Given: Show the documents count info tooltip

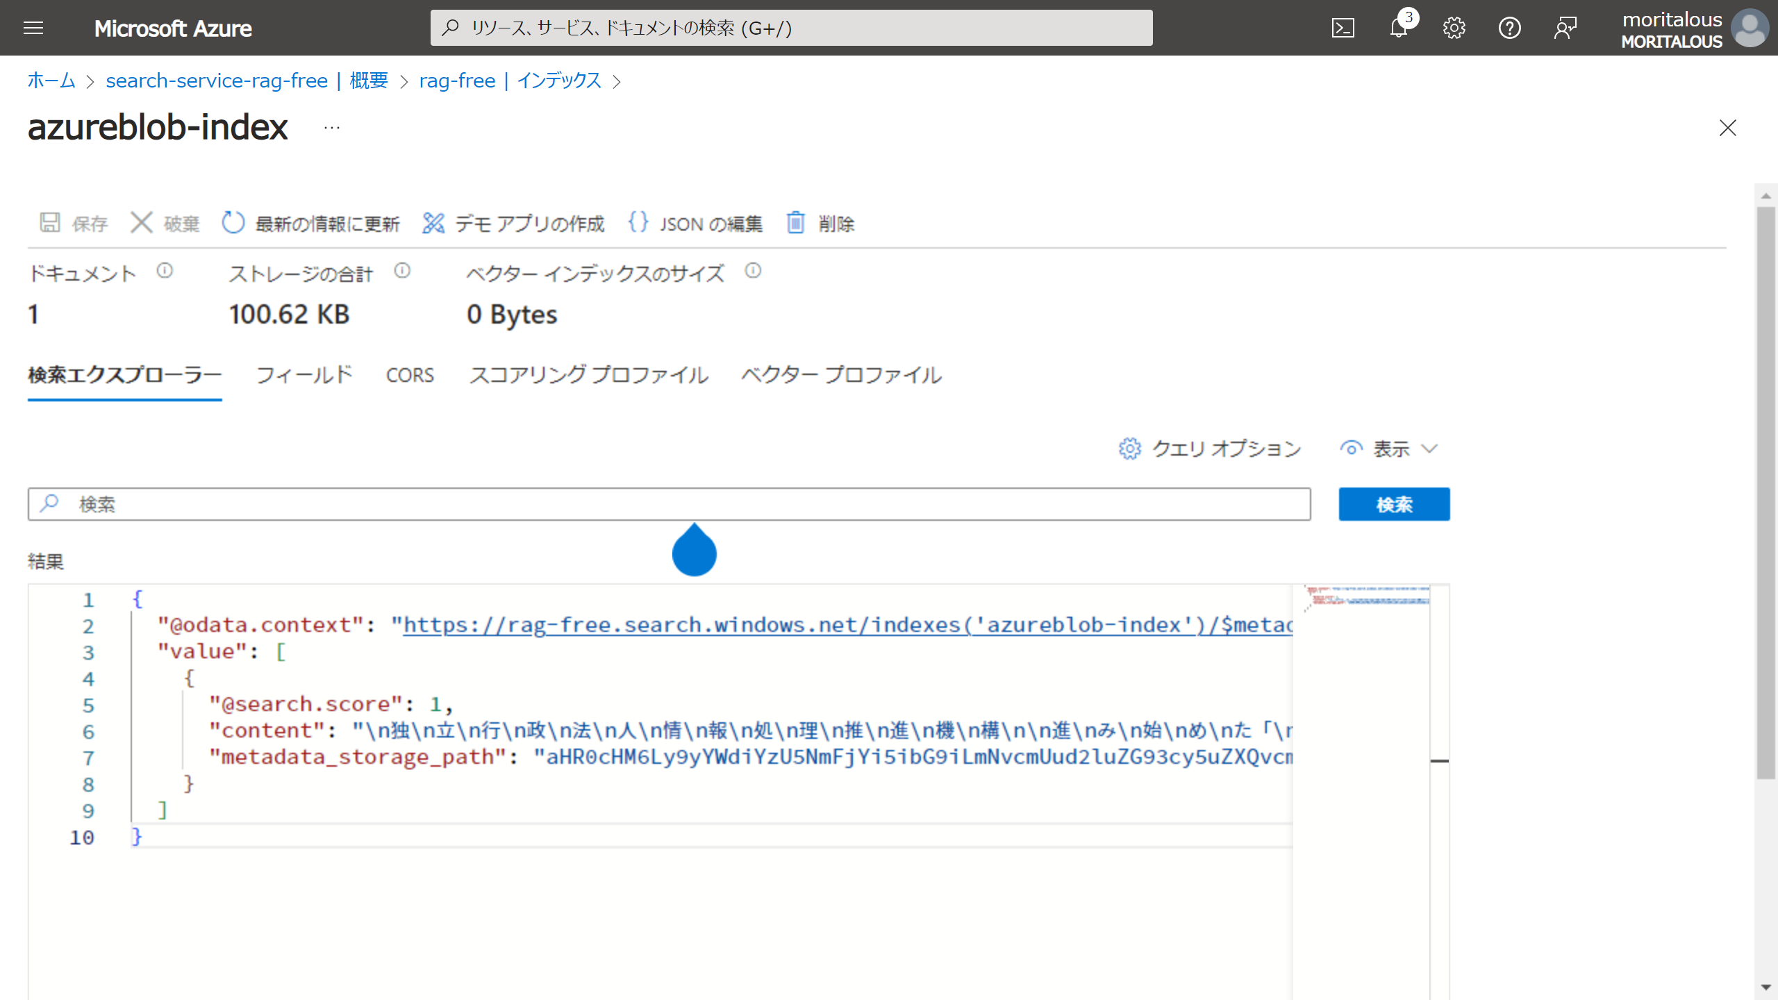Looking at the screenshot, I should click(x=165, y=272).
